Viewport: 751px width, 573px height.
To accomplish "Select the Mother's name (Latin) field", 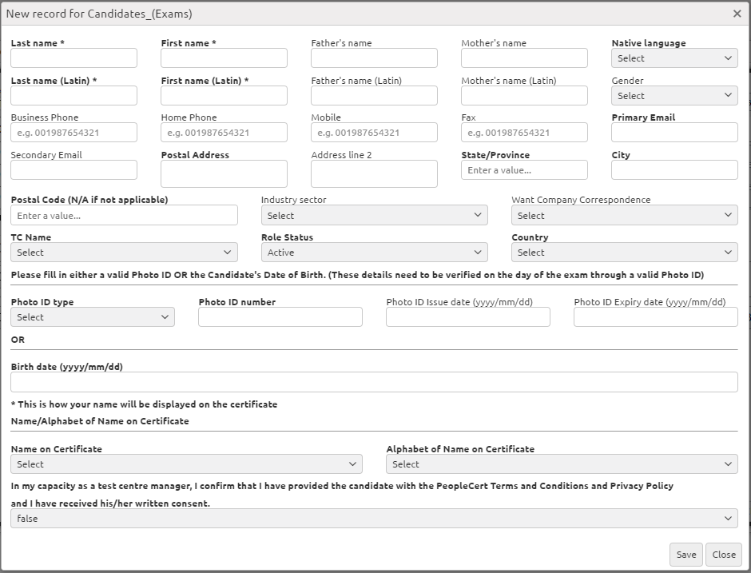I will pos(524,95).
